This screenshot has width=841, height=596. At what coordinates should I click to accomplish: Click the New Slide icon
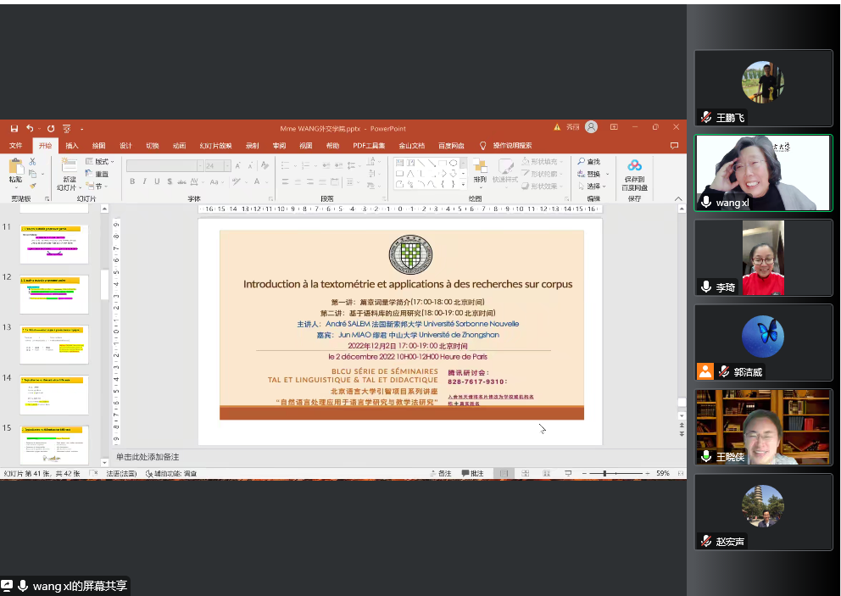(69, 165)
